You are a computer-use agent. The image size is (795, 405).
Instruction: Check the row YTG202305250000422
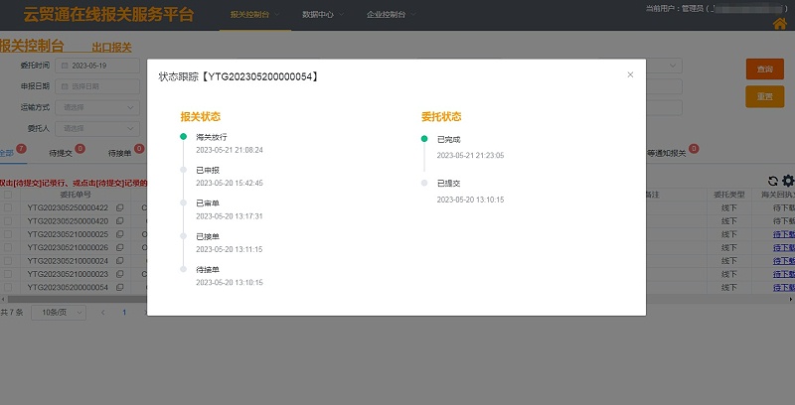(x=8, y=207)
